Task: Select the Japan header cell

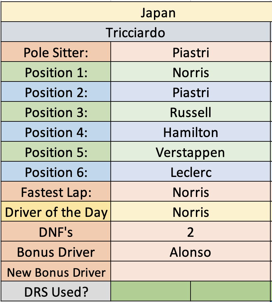Action: click(136, 12)
